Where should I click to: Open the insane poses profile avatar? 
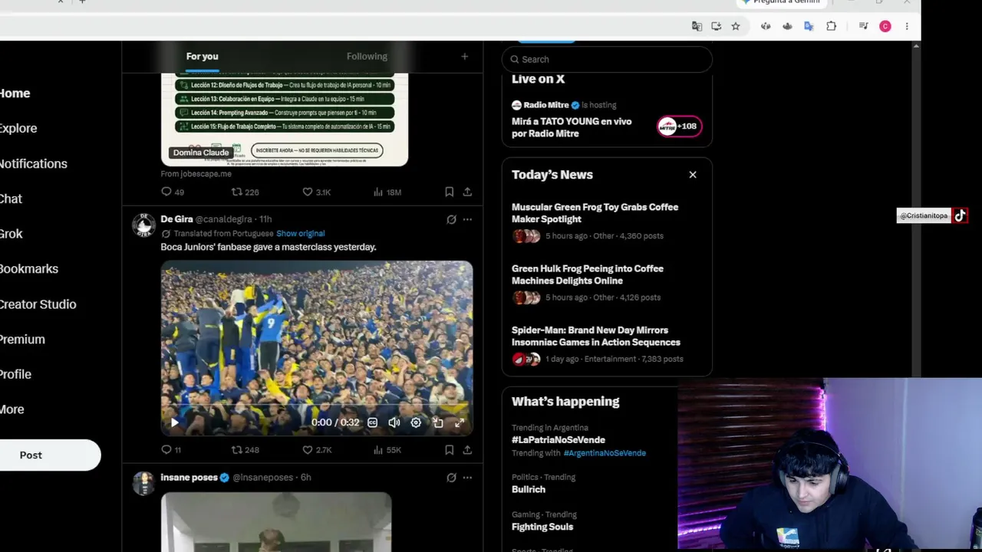pyautogui.click(x=143, y=483)
